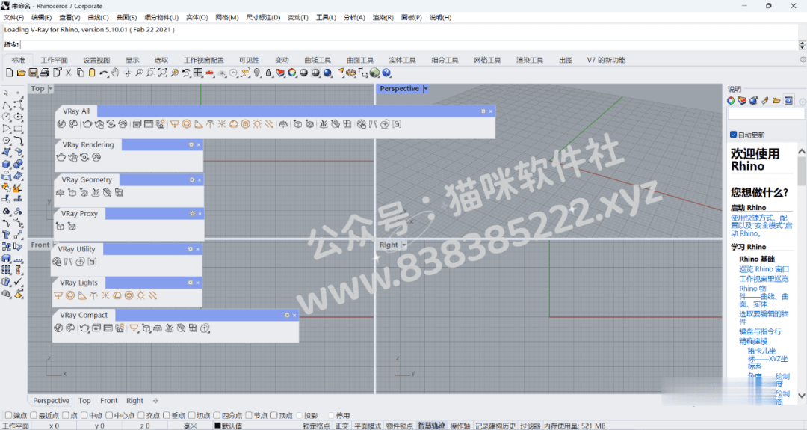The width and height of the screenshot is (807, 430).
Task: Add sun light in the VRay All toolbar
Action: pos(257,124)
